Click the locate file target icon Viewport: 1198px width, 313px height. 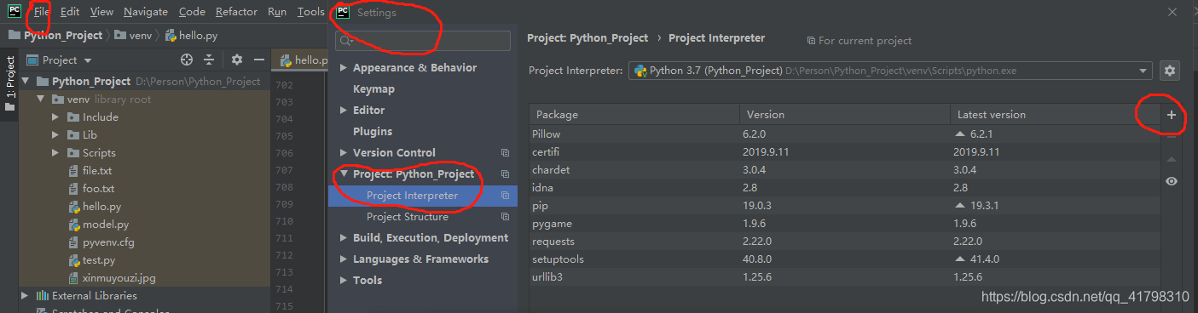[x=187, y=60]
